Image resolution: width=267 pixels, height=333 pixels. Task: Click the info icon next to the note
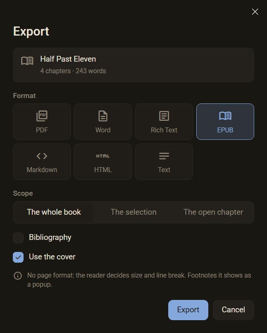coord(18,276)
